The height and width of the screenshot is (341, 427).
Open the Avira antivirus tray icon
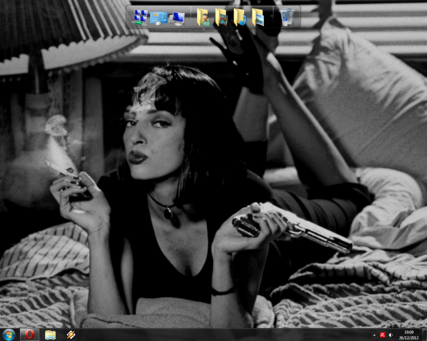point(383,335)
